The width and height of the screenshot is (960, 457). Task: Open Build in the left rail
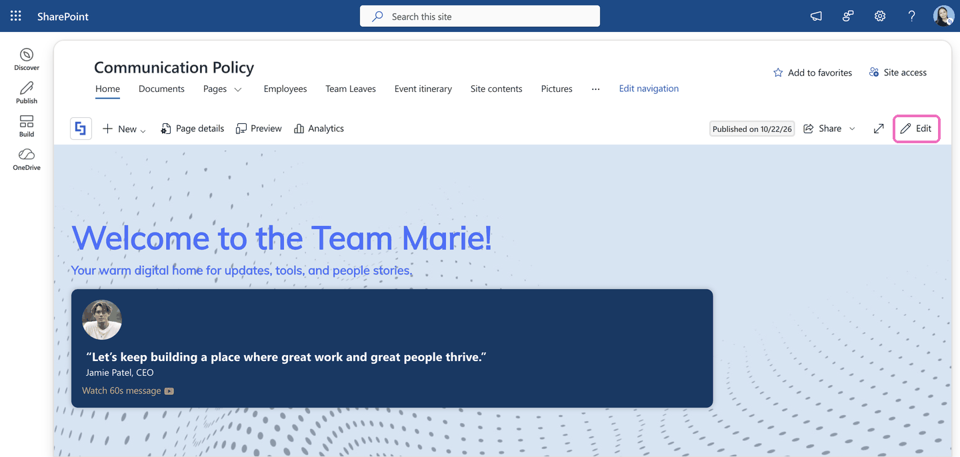pyautogui.click(x=27, y=126)
